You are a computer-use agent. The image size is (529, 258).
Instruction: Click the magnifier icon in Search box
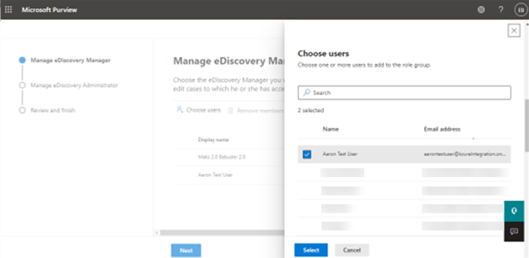click(307, 92)
